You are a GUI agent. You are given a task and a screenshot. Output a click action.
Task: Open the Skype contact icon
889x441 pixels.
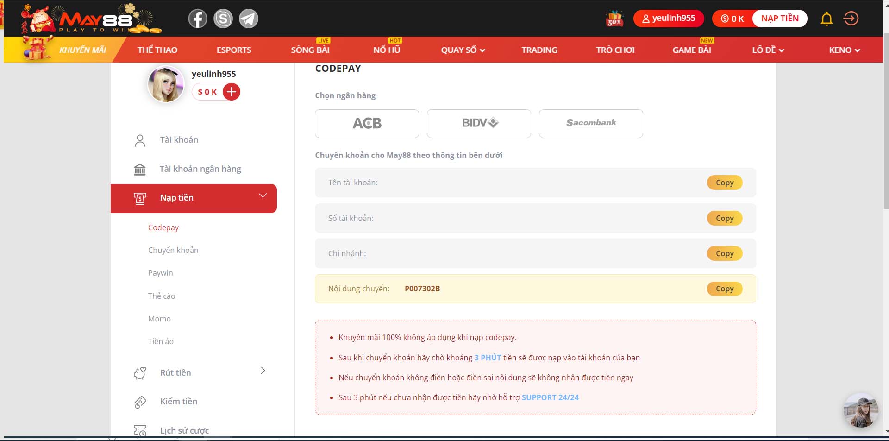tap(223, 19)
